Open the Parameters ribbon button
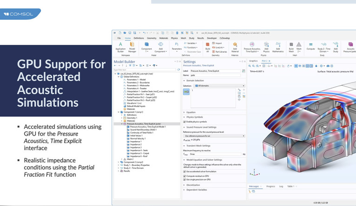356x206 pixels. (x=177, y=47)
